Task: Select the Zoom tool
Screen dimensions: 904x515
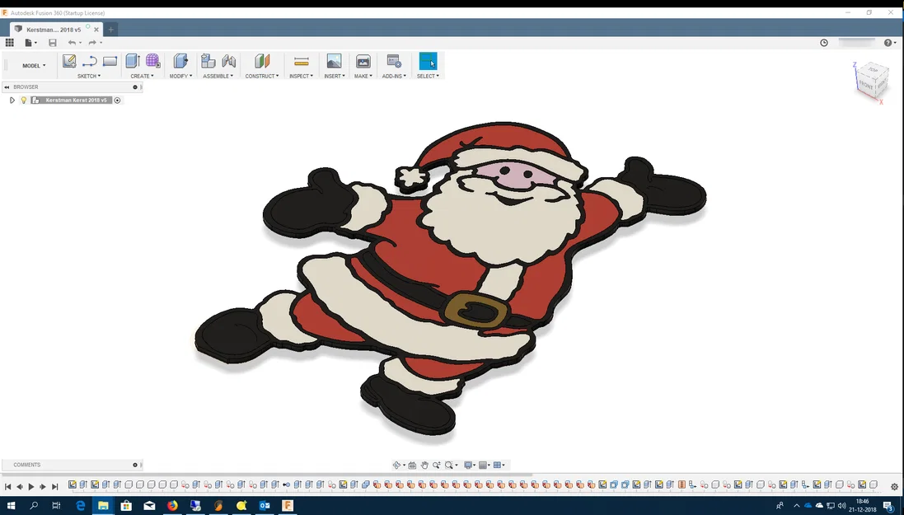Action: click(x=437, y=466)
